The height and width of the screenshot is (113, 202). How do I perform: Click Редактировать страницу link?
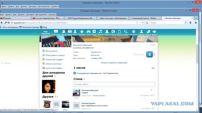[55, 55]
